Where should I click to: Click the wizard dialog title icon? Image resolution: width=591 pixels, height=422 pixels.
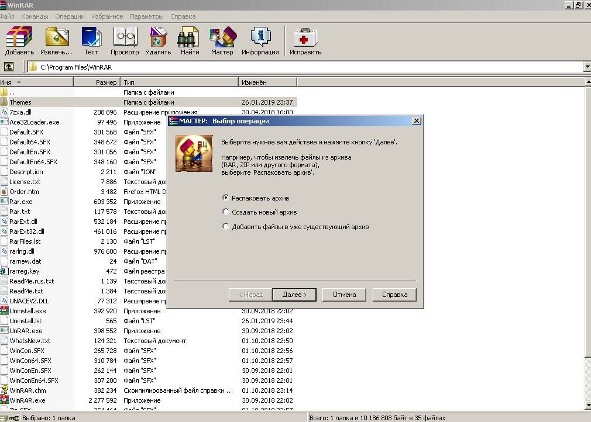click(173, 121)
